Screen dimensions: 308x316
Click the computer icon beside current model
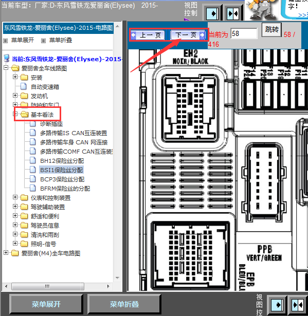7,58
